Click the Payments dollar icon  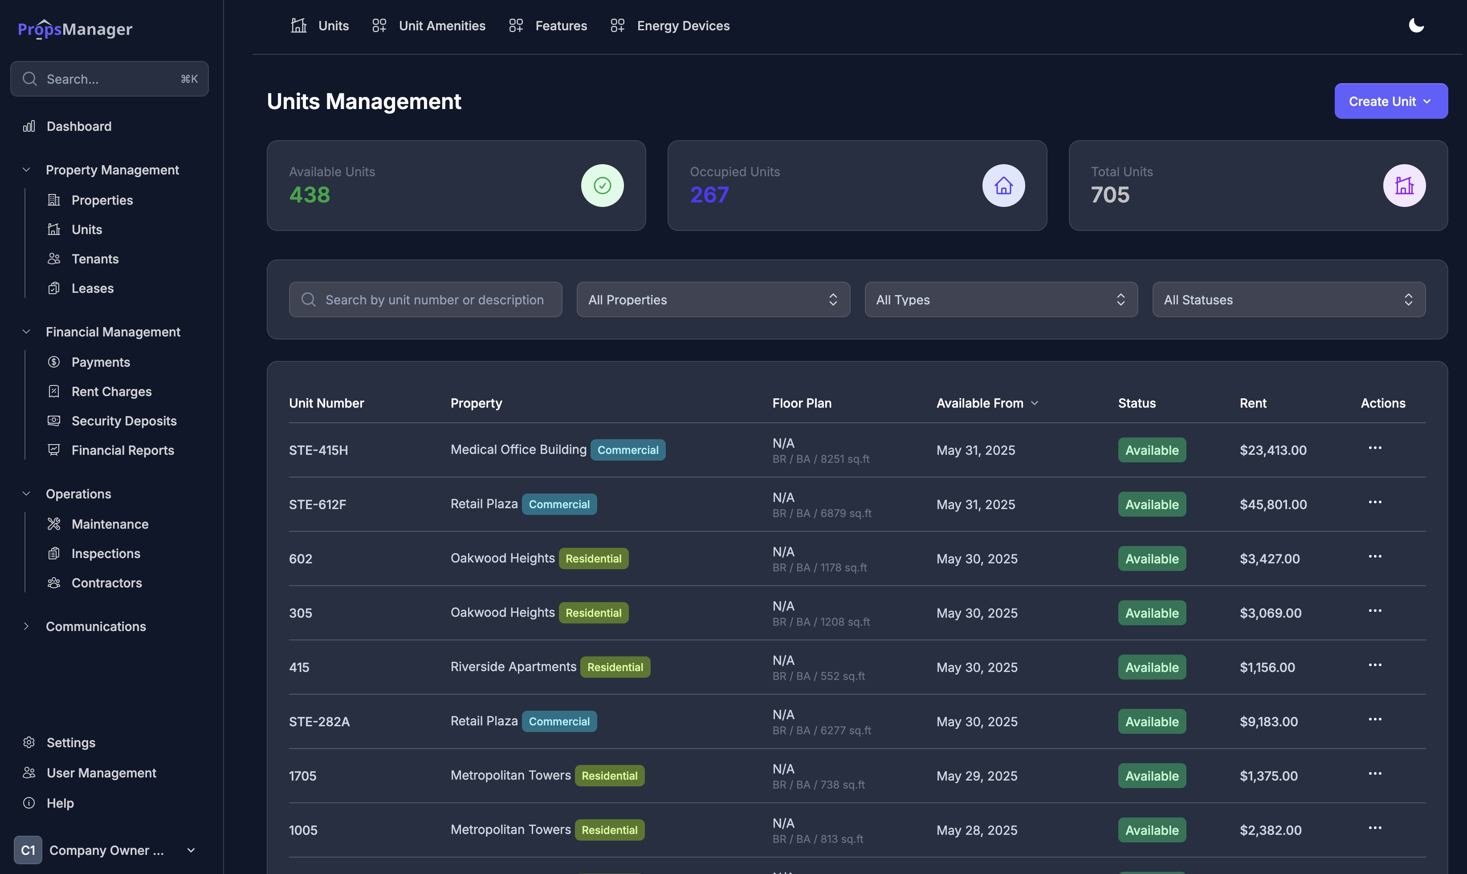pyautogui.click(x=53, y=362)
